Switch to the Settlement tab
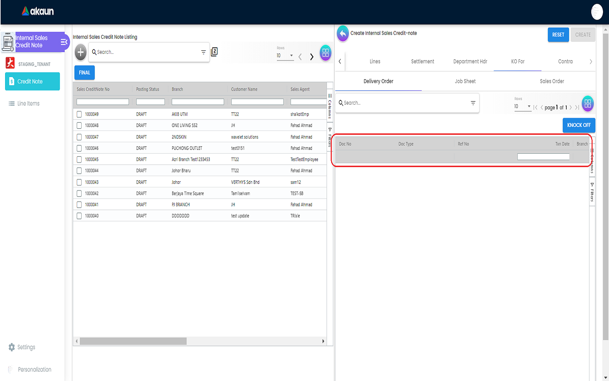 coord(422,62)
